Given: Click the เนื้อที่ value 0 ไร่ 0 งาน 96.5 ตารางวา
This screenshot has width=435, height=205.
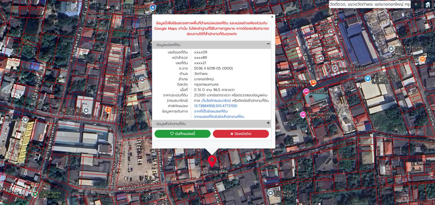Looking at the screenshot, I should tap(214, 90).
